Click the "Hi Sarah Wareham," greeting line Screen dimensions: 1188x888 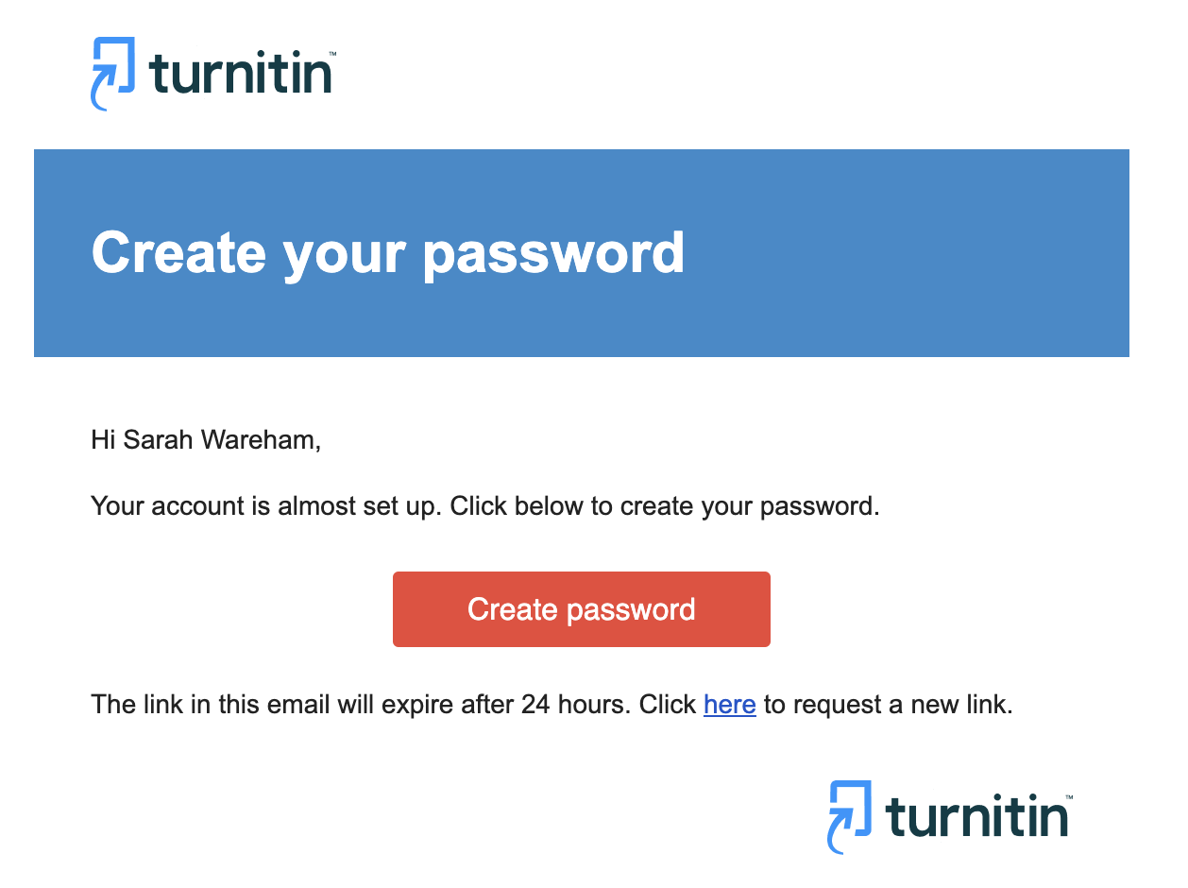click(x=206, y=440)
